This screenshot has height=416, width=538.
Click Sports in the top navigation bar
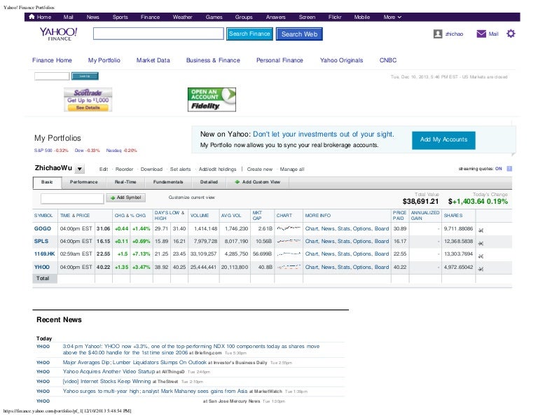coord(120,17)
